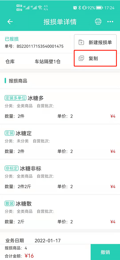Image resolution: width=120 pixels, height=260 pixels.
Task: Select 新建报损单 menu entry
Action: click(x=95, y=42)
